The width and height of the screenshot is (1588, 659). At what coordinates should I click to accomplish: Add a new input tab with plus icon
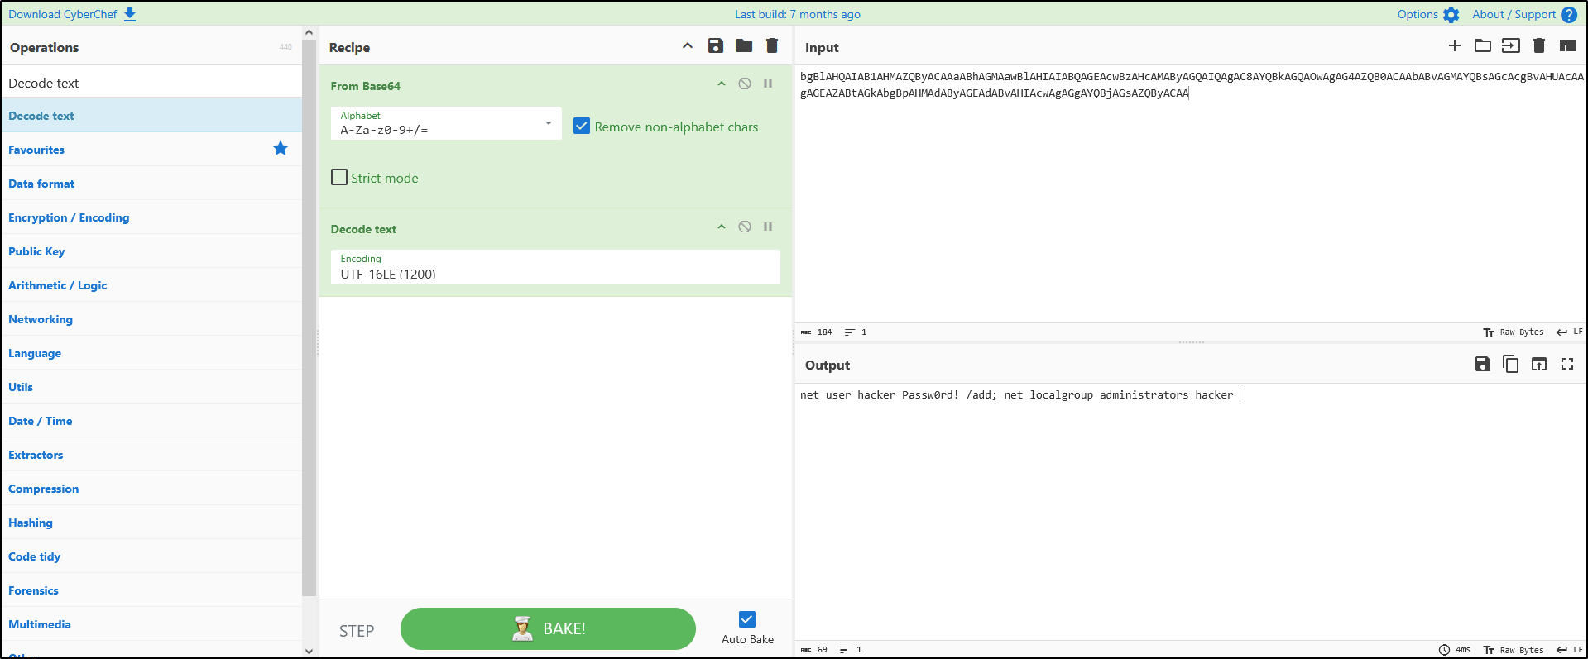pyautogui.click(x=1455, y=46)
